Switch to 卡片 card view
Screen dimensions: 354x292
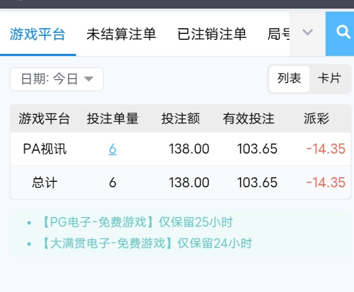[x=329, y=79]
